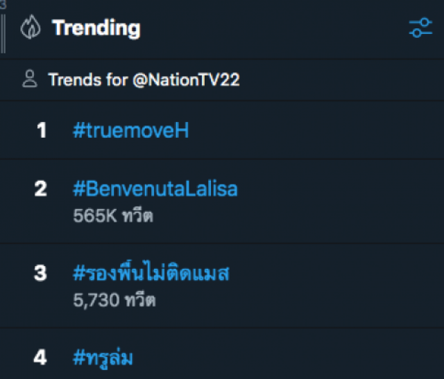
Task: Click rank number 3
Action: (x=41, y=274)
